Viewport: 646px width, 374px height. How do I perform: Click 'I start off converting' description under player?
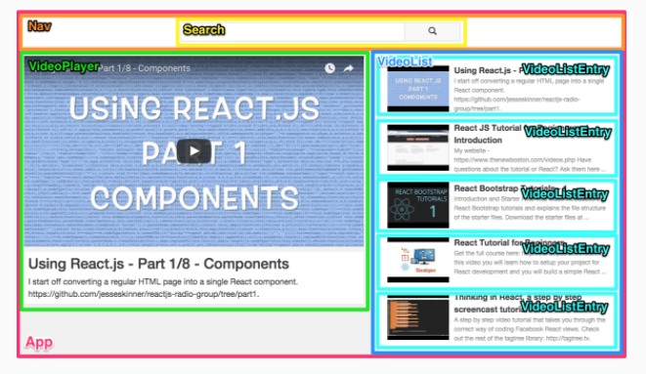163,282
